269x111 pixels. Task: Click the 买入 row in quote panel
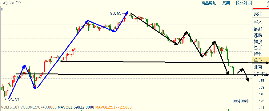point(261,22)
